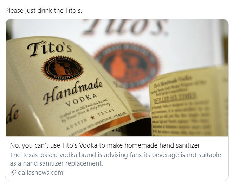The width and height of the screenshot is (233, 186).
Task: Click the Distilled Six Times heading on back label
Action: coord(175,98)
